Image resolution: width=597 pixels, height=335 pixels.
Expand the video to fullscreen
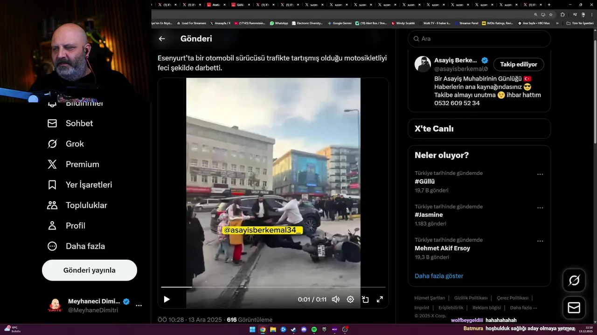pos(380,299)
